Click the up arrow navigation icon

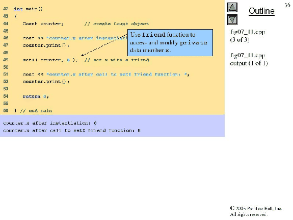point(232,8)
